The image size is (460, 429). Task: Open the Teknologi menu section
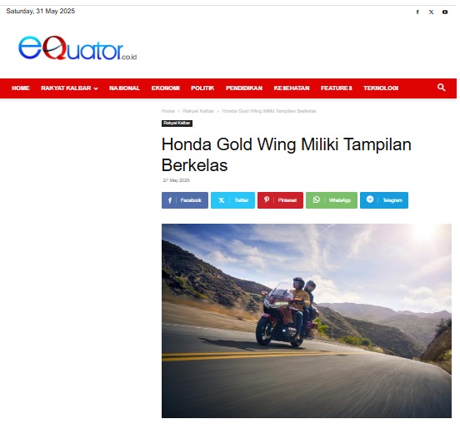click(x=381, y=88)
